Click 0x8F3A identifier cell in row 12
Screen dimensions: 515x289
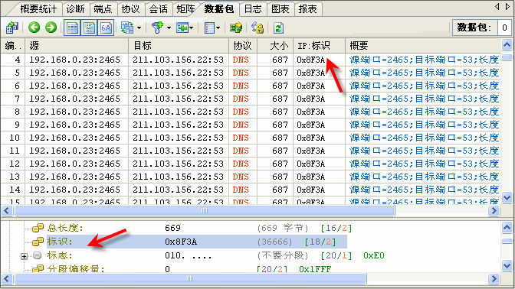[310, 164]
